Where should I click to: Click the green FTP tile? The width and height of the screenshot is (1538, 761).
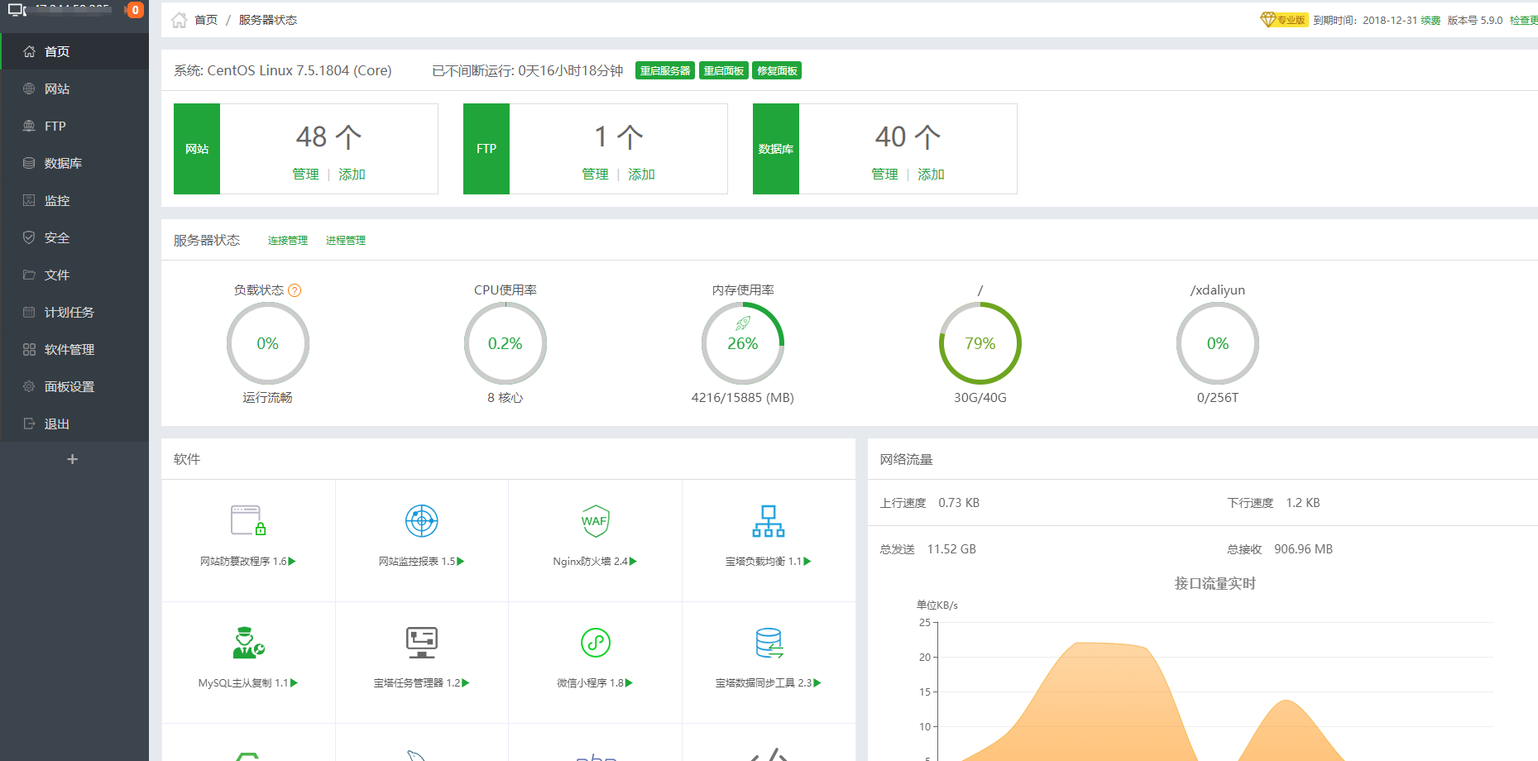pos(486,149)
